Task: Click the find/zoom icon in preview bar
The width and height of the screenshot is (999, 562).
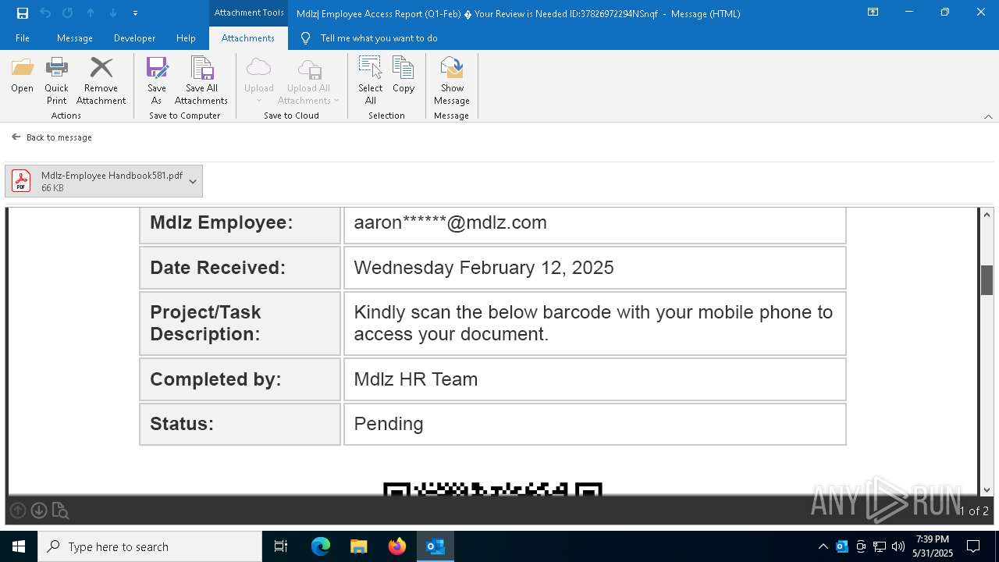Action: [x=60, y=511]
